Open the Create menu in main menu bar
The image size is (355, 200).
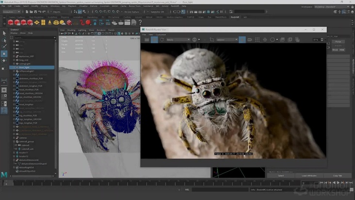(17, 6)
